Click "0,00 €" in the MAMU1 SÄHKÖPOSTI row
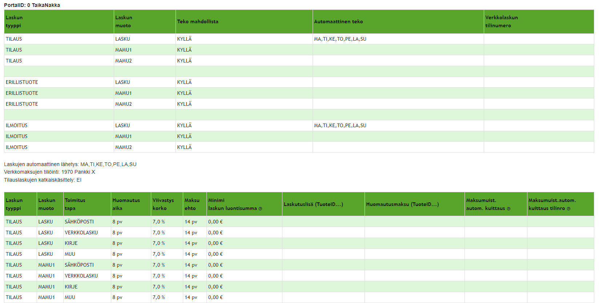The height and width of the screenshot is (303, 599). pyautogui.click(x=216, y=265)
